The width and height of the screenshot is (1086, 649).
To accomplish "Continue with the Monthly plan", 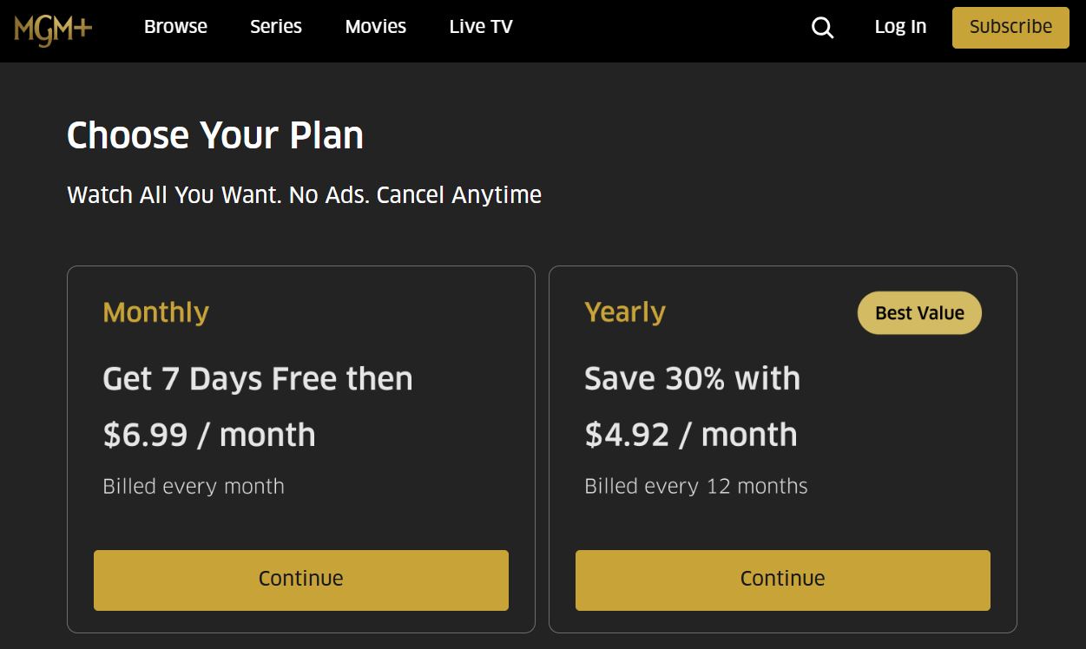I will pos(300,579).
